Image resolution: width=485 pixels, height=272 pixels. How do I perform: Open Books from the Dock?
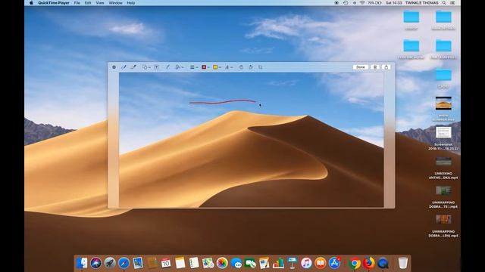[x=320, y=263]
